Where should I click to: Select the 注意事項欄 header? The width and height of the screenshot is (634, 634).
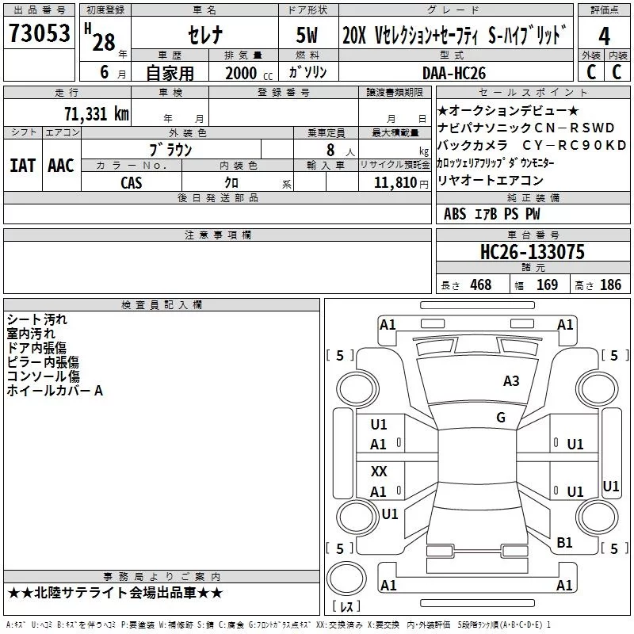click(x=217, y=235)
